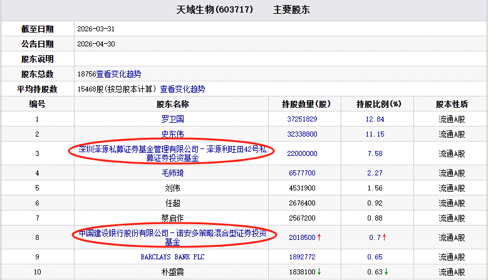Click 公告日期 label
Screen dimensions: 488x280
pyautogui.click(x=37, y=44)
